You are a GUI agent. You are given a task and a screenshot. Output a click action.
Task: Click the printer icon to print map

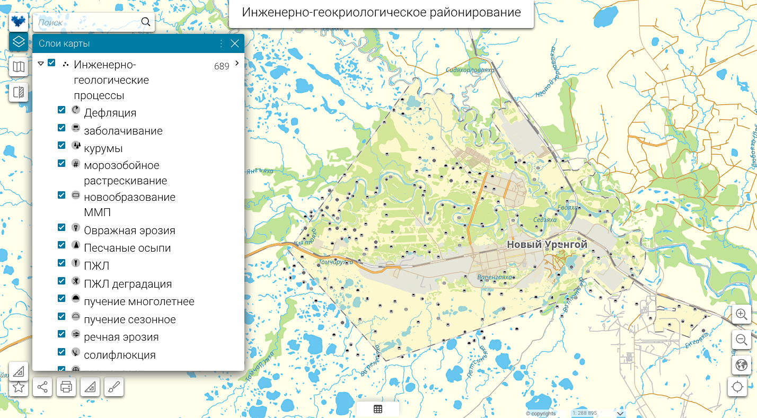click(x=66, y=387)
